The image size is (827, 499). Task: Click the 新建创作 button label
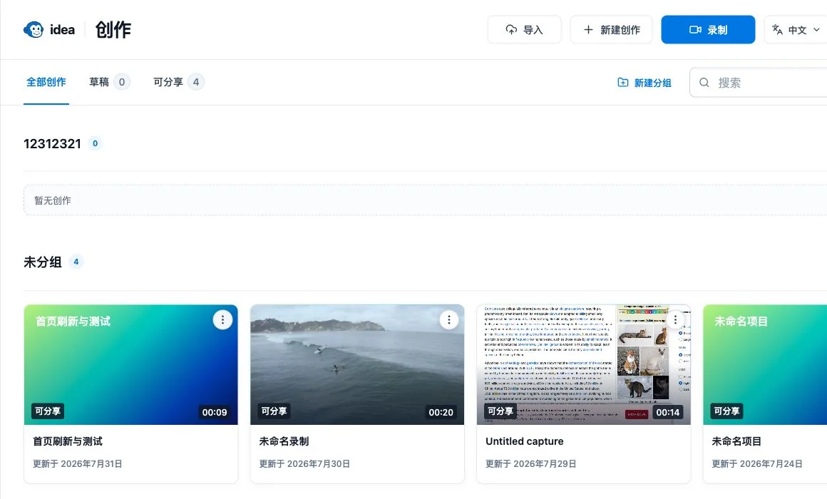point(620,30)
